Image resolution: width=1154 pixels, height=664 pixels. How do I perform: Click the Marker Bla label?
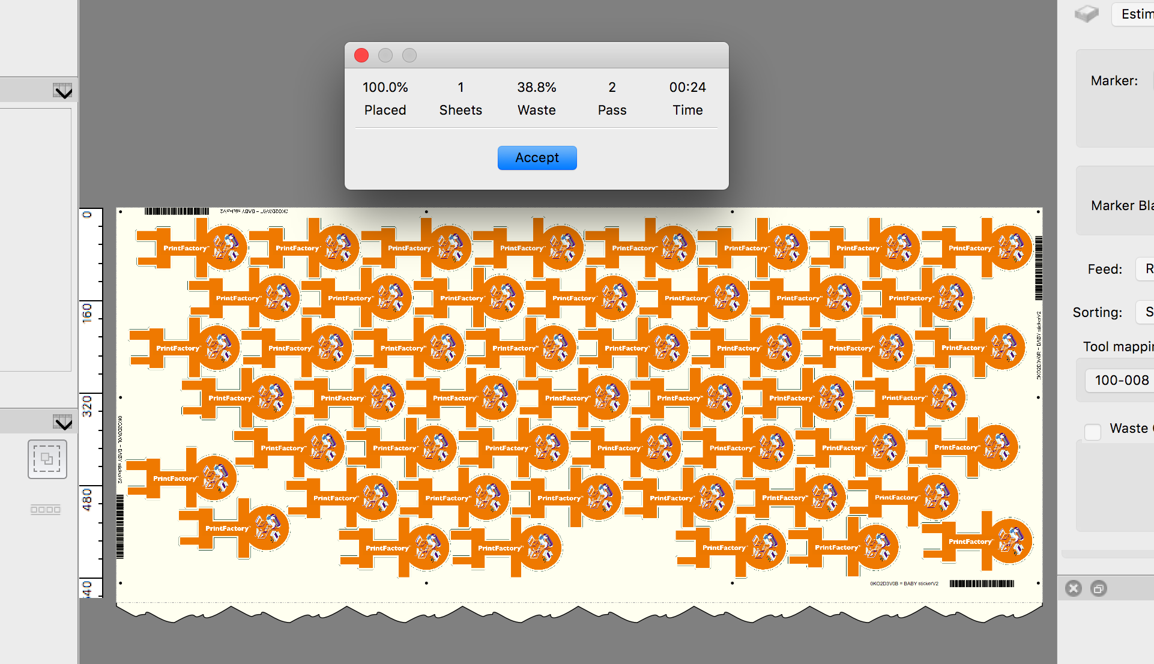click(x=1122, y=205)
